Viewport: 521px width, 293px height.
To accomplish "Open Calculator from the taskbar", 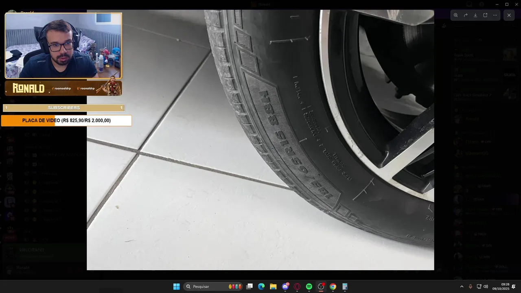I will tap(345, 286).
